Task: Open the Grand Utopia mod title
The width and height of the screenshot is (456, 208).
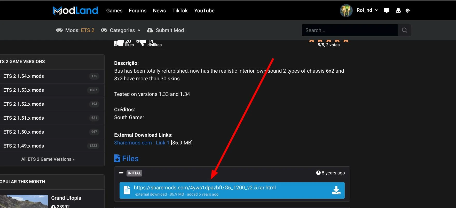Action: (x=66, y=198)
